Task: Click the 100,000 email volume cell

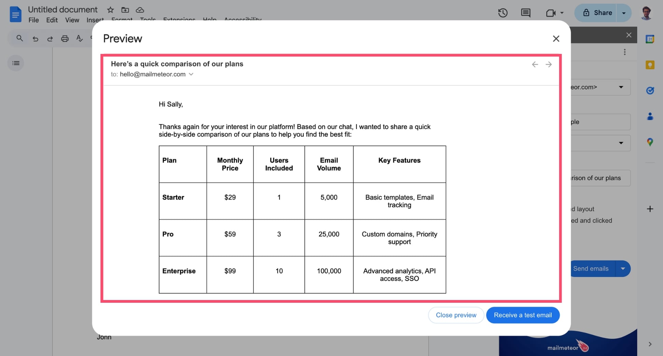Action: point(329,274)
